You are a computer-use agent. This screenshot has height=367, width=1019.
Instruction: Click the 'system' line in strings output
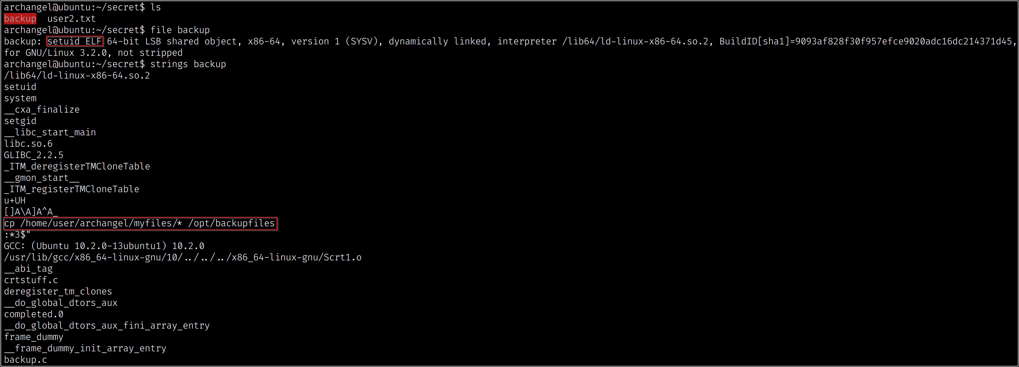click(20, 98)
